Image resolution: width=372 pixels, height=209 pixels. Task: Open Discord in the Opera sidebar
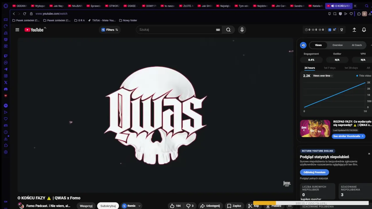click(x=6, y=89)
